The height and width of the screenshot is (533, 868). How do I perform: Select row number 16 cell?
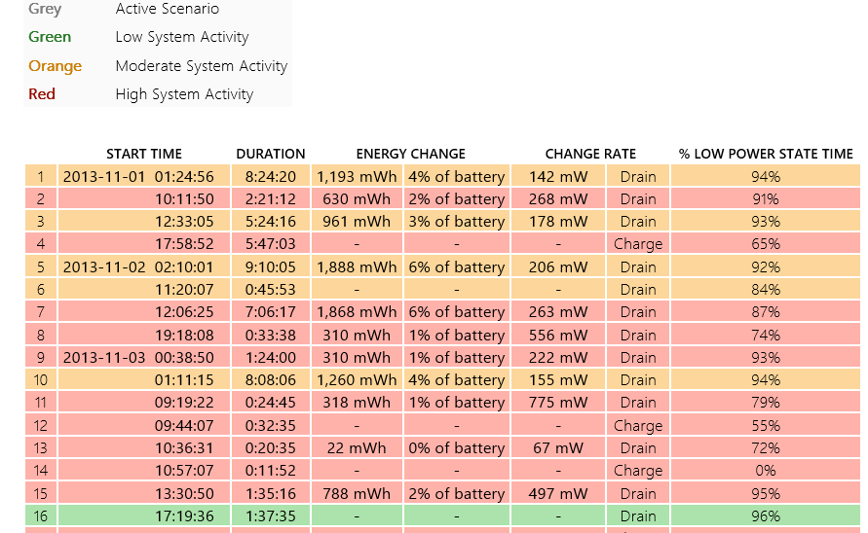40,515
